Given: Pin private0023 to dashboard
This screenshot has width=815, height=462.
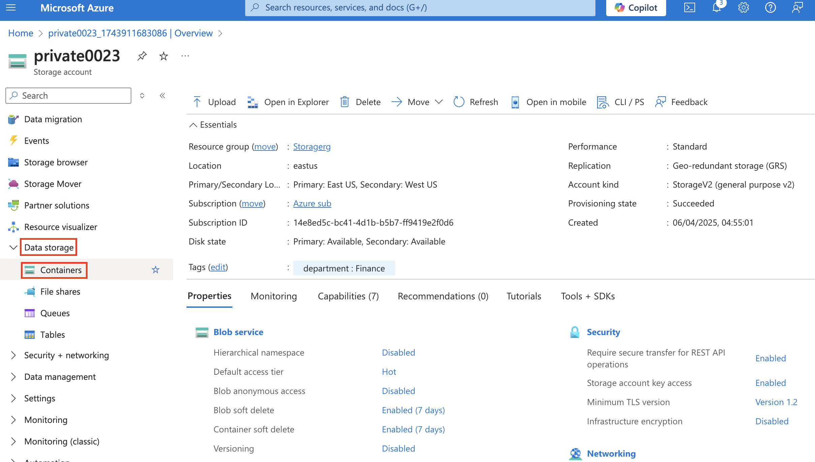Looking at the screenshot, I should pos(142,56).
